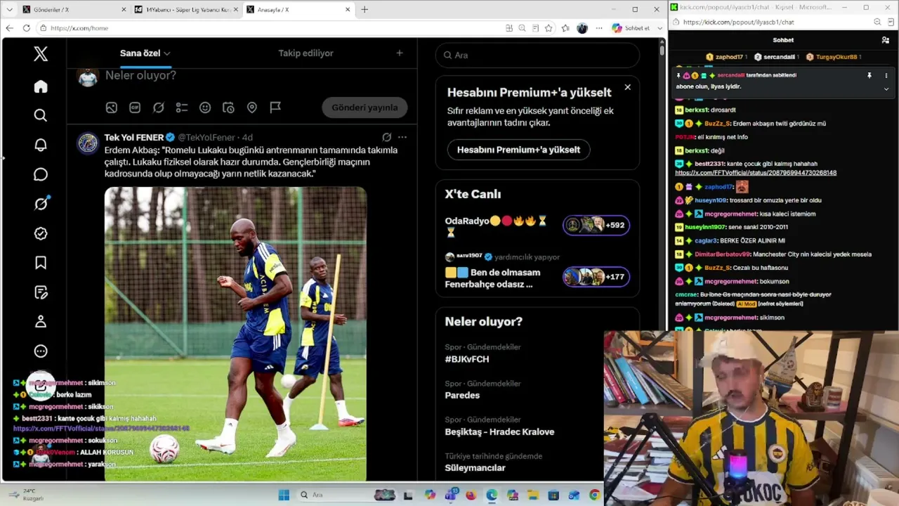Image resolution: width=899 pixels, height=506 pixels.
Task: Open the #BJKvFCH trending topic
Action: [467, 359]
